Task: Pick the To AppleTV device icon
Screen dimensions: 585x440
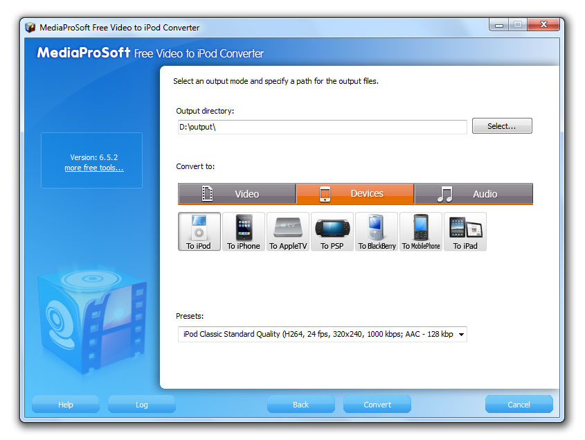Action: pyautogui.click(x=288, y=231)
